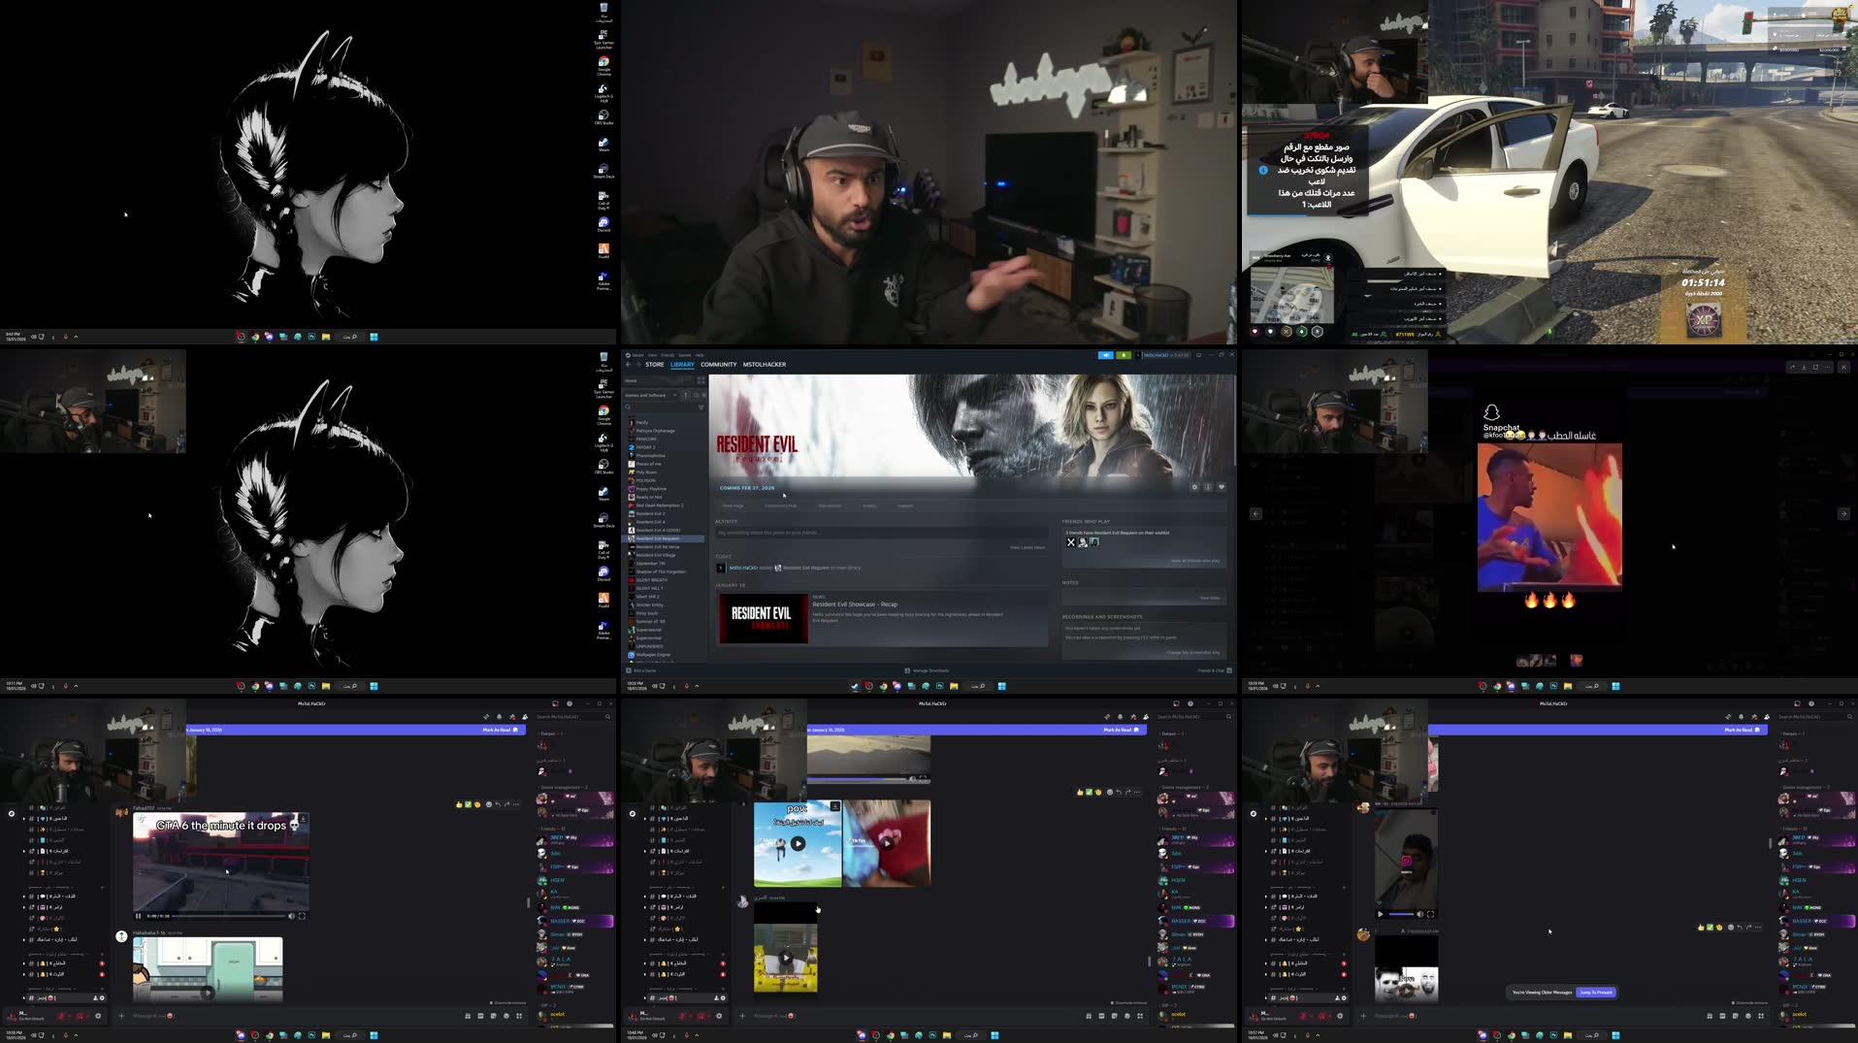Open the Steam COMMUNITY tab
Viewport: 1858px width, 1043px height.
[718, 364]
